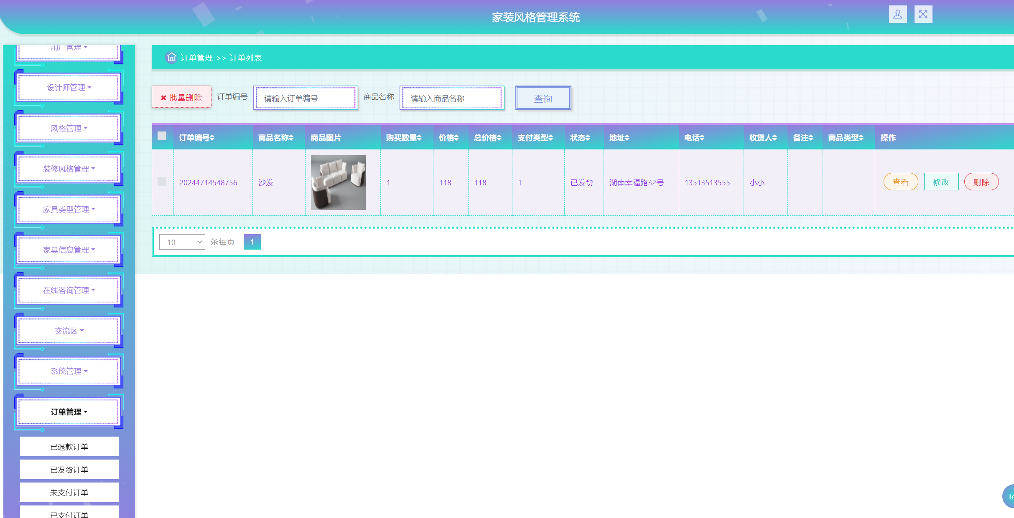Sort table by 价格 column arrows
The image size is (1014, 518).
[x=456, y=138]
